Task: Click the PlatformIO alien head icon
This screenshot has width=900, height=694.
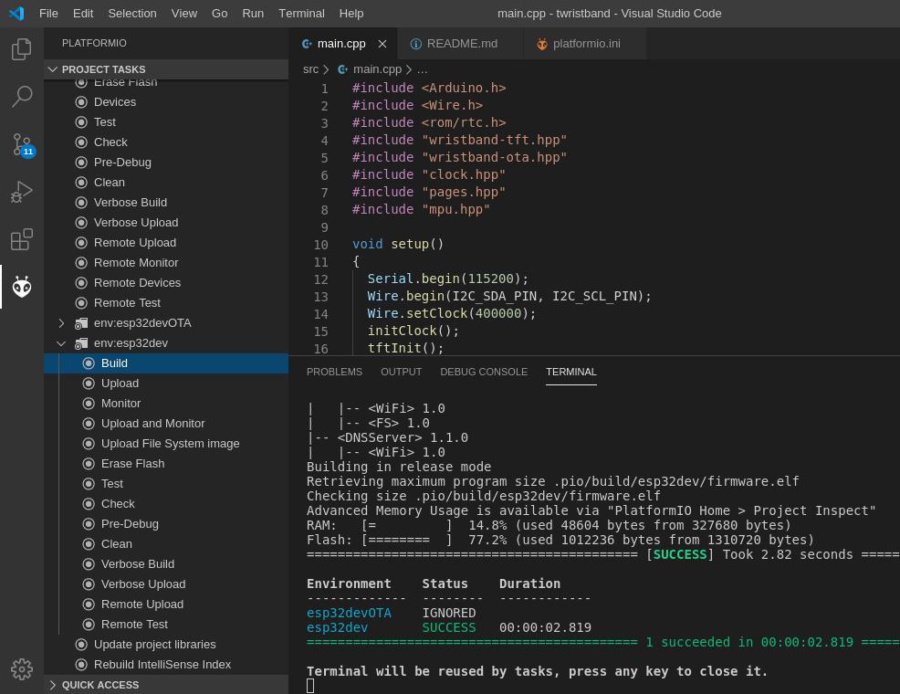Action: (x=22, y=287)
